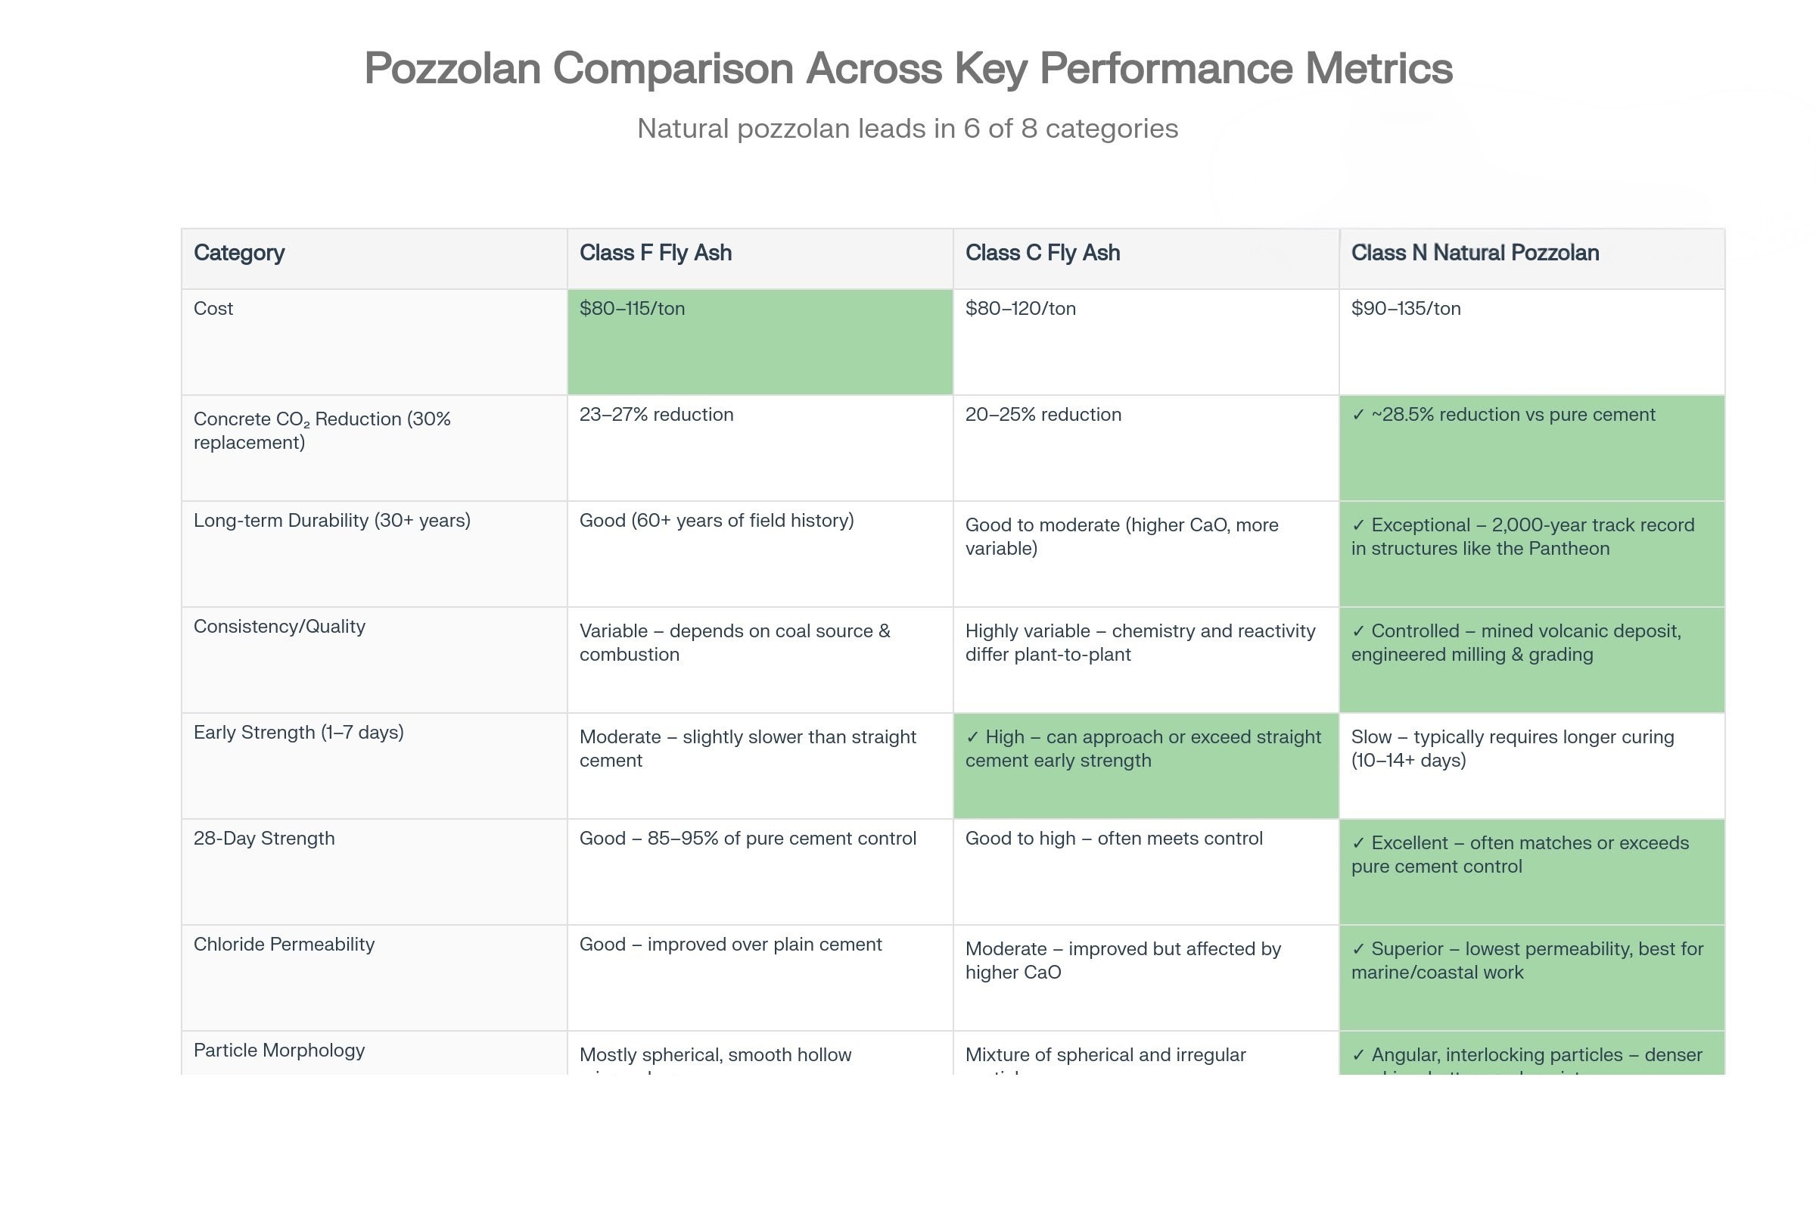Select the Chloride Permeability row label
Viewport: 1816px width, 1211px height.
(x=285, y=945)
